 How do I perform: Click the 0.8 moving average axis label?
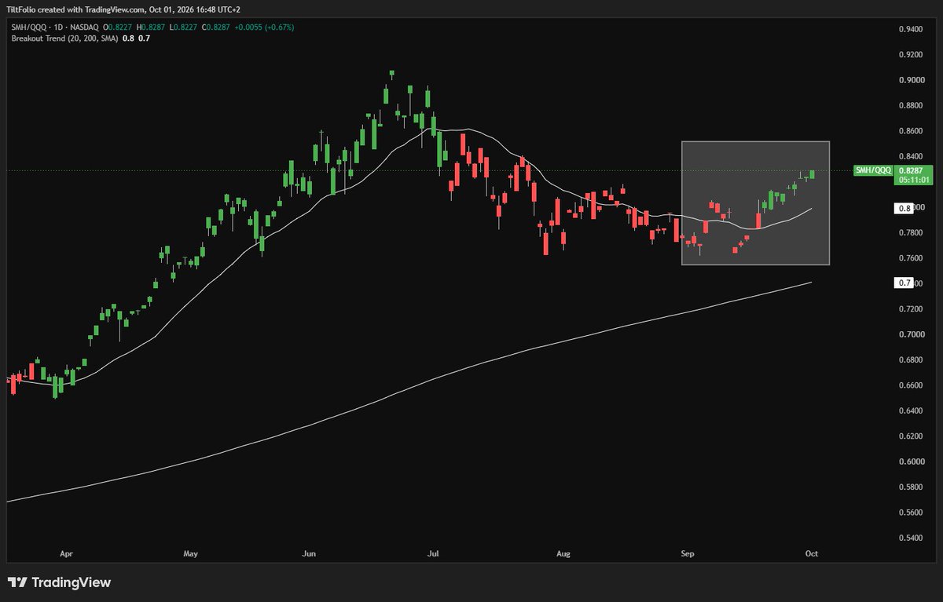click(905, 209)
